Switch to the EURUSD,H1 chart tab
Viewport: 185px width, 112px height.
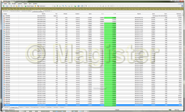(6, 11)
